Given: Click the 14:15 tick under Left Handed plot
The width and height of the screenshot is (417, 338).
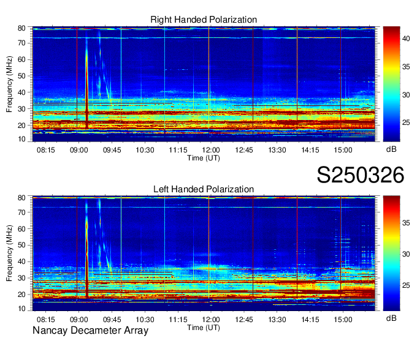Looking at the screenshot, I should (310, 320).
